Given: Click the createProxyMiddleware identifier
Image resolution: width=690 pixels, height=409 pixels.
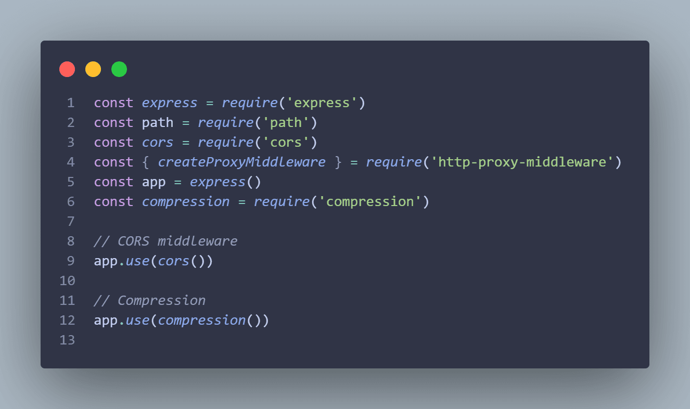Looking at the screenshot, I should 241,162.
